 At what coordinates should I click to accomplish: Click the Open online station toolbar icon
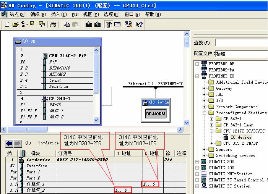(x=24, y=24)
